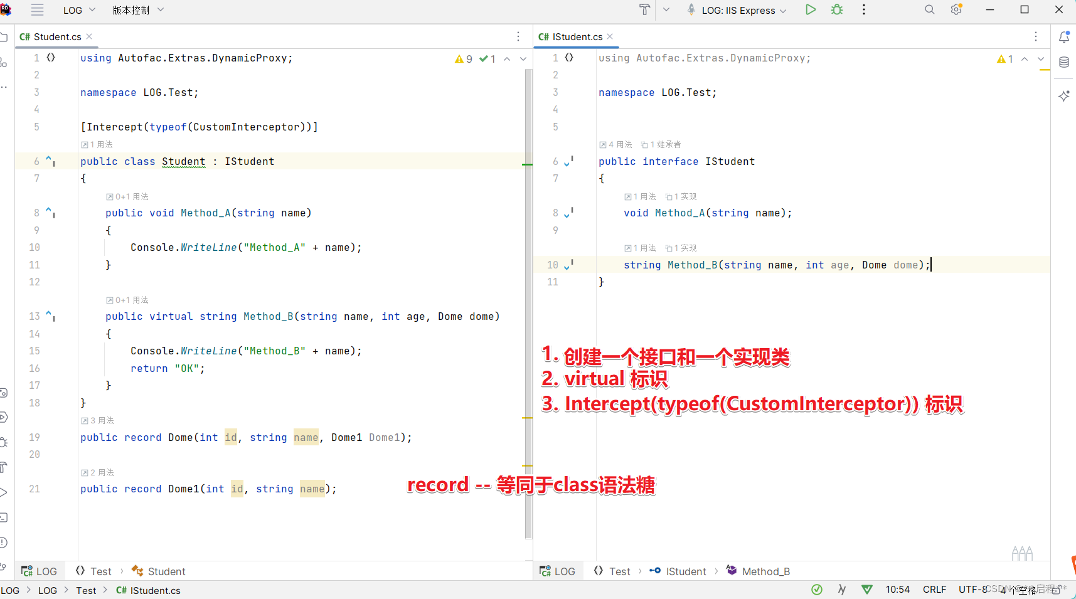Click the lambda-like status bar icon
1076x599 pixels.
842,590
